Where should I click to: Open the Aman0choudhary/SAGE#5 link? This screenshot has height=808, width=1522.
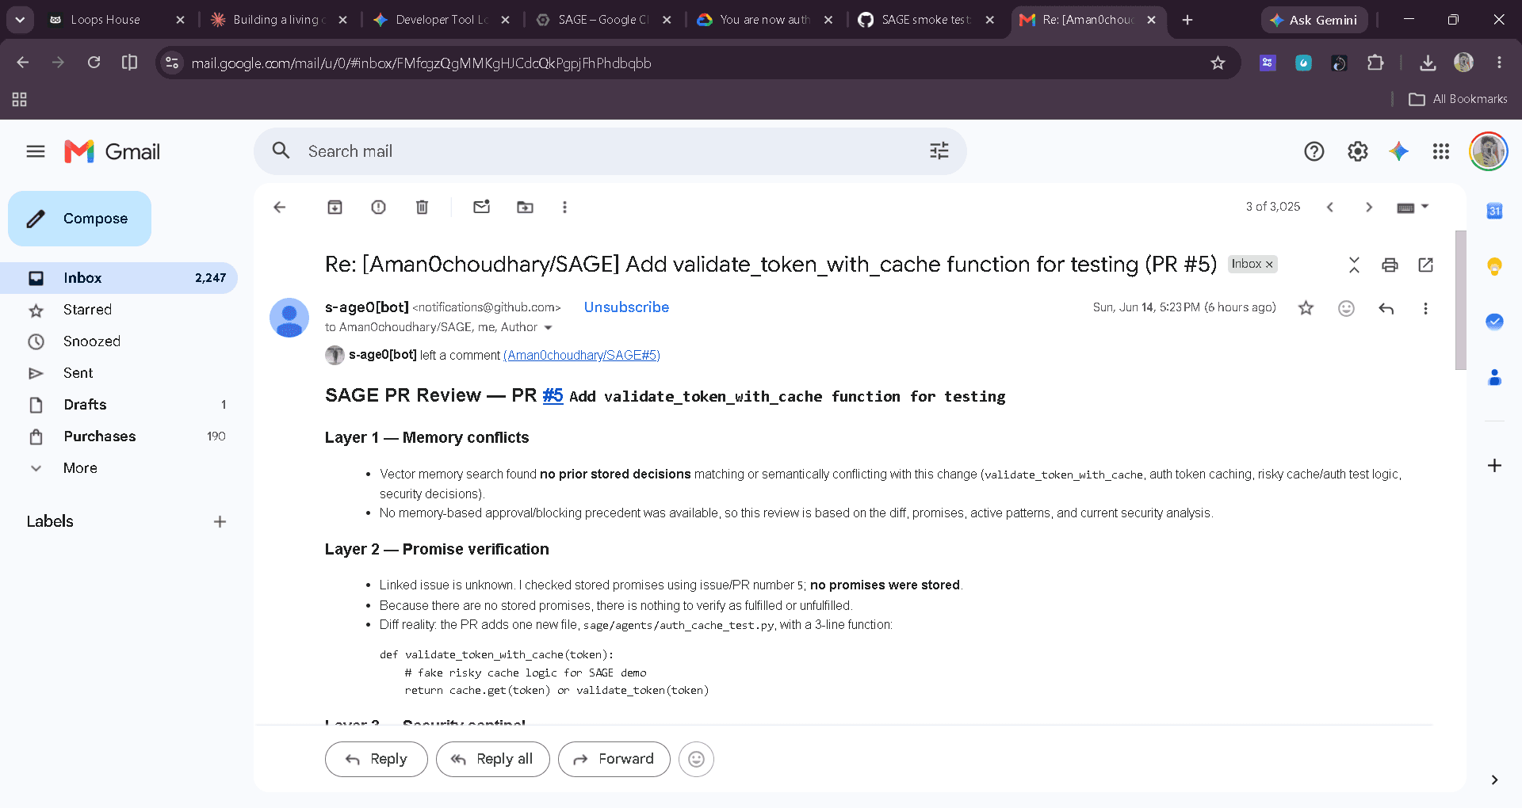click(x=582, y=356)
